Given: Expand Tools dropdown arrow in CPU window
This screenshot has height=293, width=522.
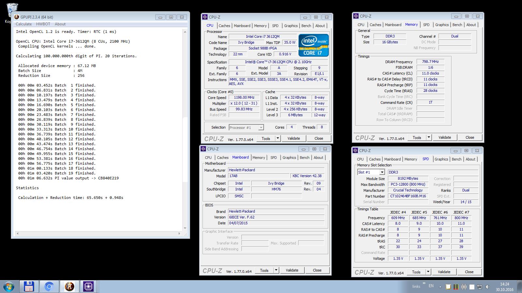Looking at the screenshot, I should coord(278,138).
